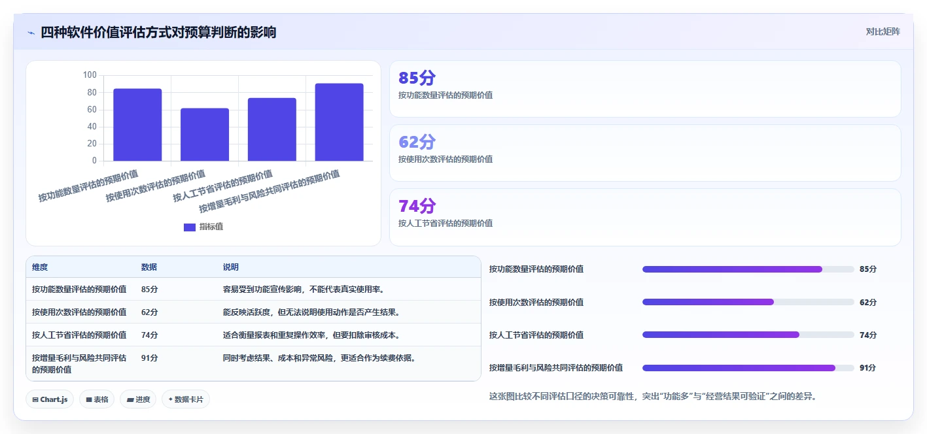
Task: Click the dashboard title 四种软件价值评估方式对预算判断的影响
Action: point(158,32)
